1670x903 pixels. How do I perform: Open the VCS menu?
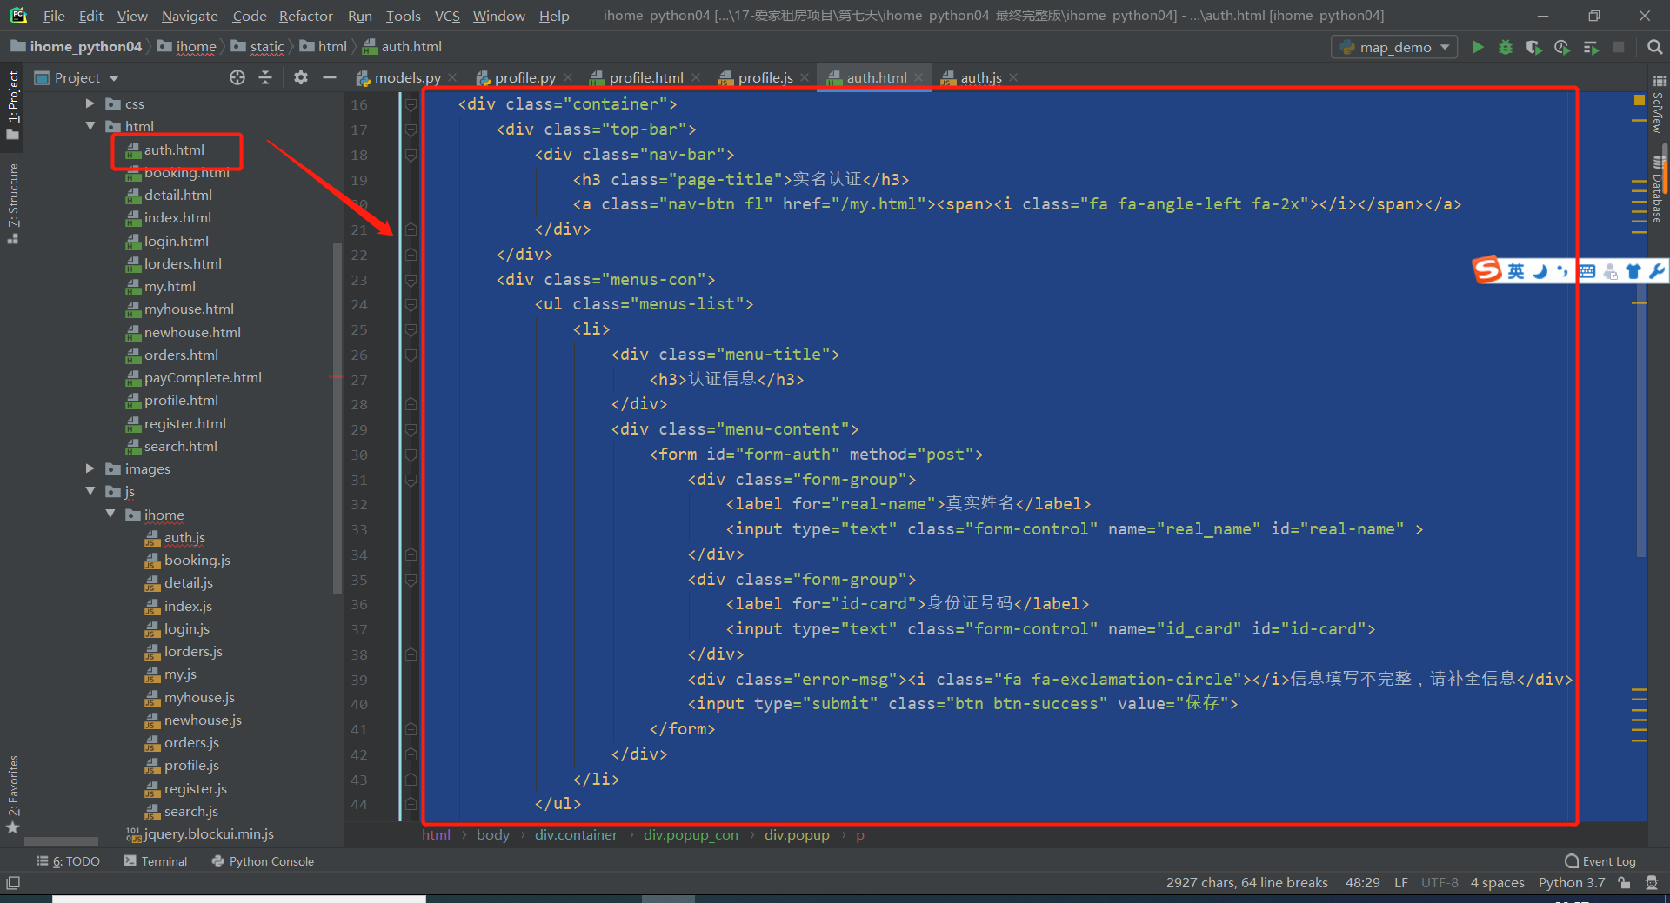pos(447,16)
